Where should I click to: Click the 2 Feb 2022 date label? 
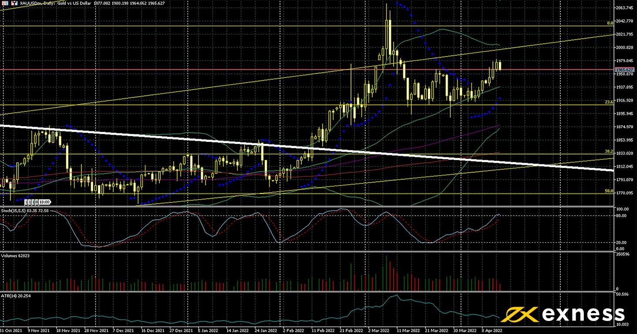pos(293,330)
